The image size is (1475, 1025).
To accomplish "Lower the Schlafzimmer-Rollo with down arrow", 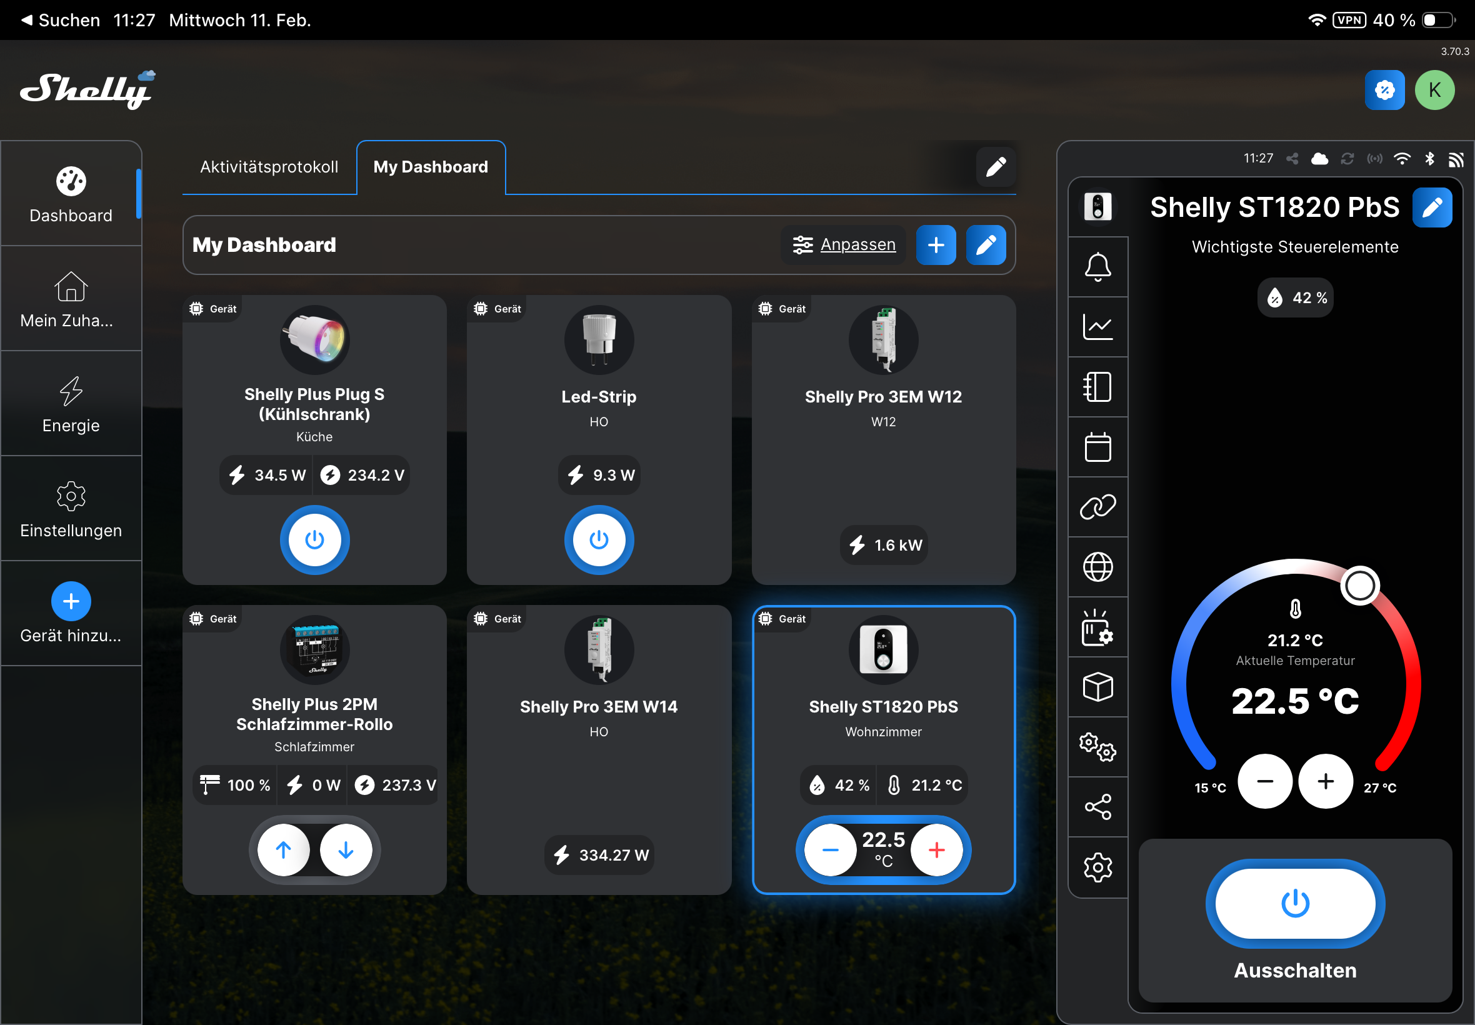I will pos(346,849).
